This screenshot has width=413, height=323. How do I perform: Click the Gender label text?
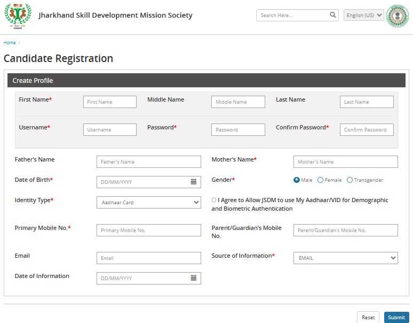click(223, 180)
